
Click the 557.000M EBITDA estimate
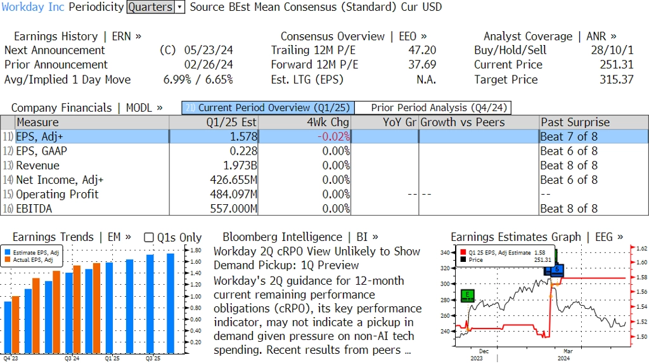pyautogui.click(x=233, y=209)
